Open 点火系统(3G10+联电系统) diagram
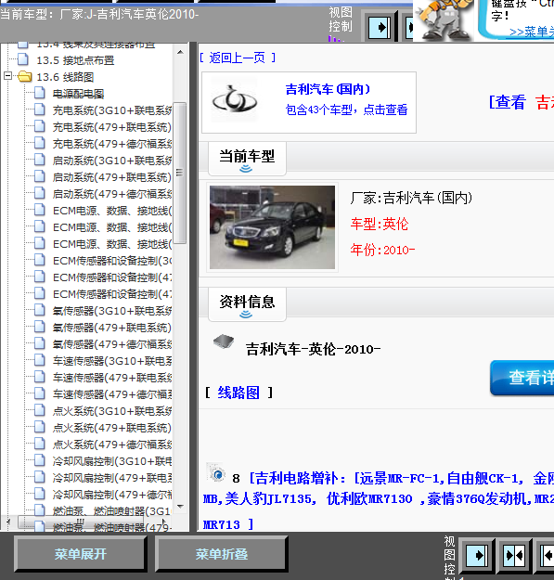Image resolution: width=554 pixels, height=580 pixels. coord(112,411)
